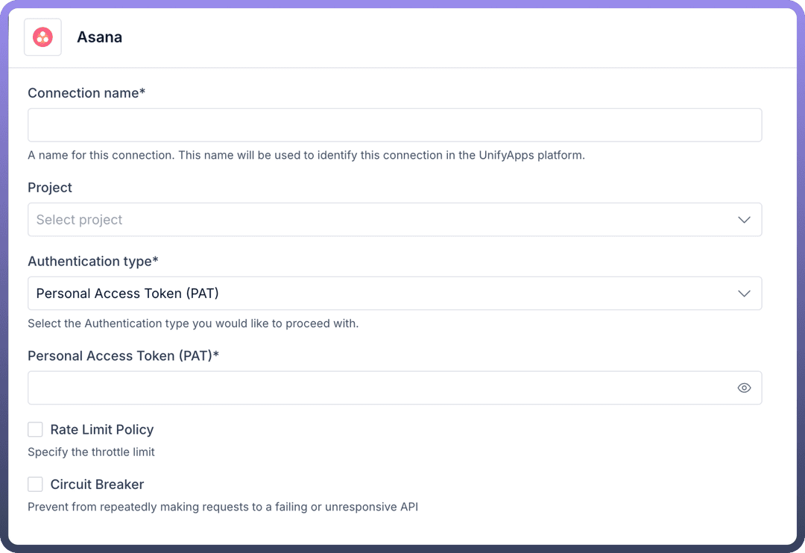Screen dimensions: 805x553
Task: Toggle via the "Rate Limit Policy" label text
Action: (x=101, y=429)
